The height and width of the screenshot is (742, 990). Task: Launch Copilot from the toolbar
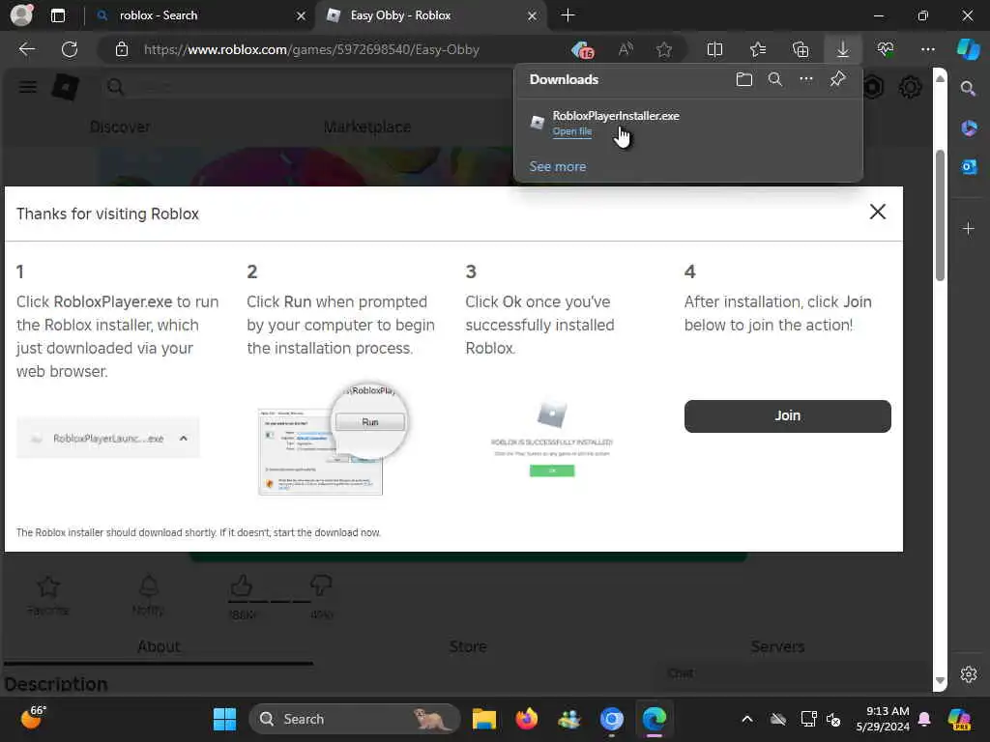pos(969,49)
